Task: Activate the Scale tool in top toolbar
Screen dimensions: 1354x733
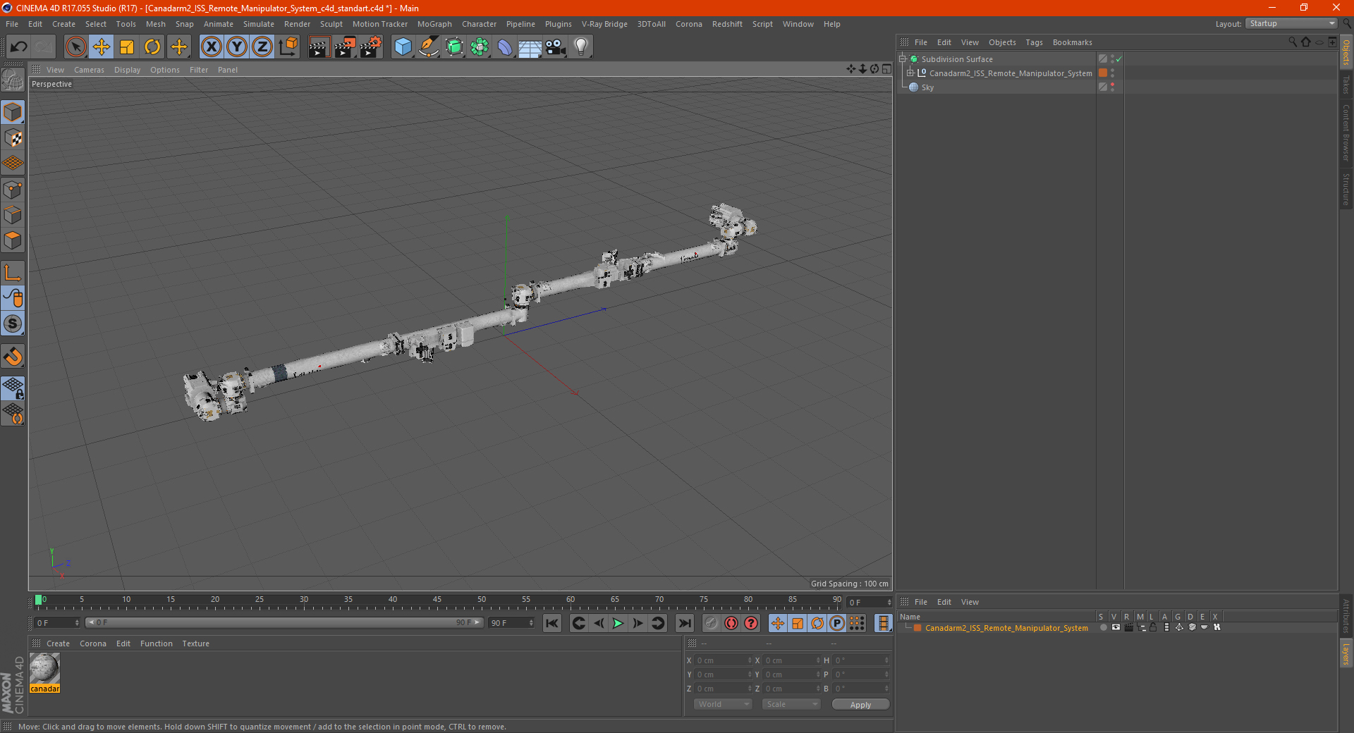Action: pos(127,47)
